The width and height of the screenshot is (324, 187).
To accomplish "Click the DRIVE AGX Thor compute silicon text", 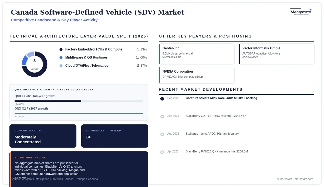I will point(183,77).
